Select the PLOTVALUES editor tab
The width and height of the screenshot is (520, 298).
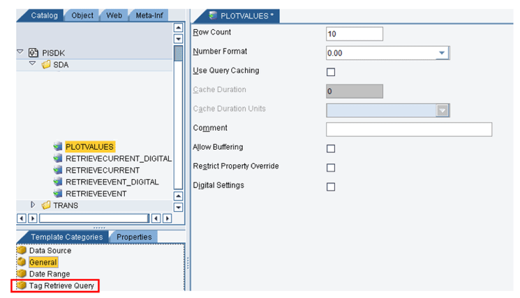pyautogui.click(x=246, y=16)
